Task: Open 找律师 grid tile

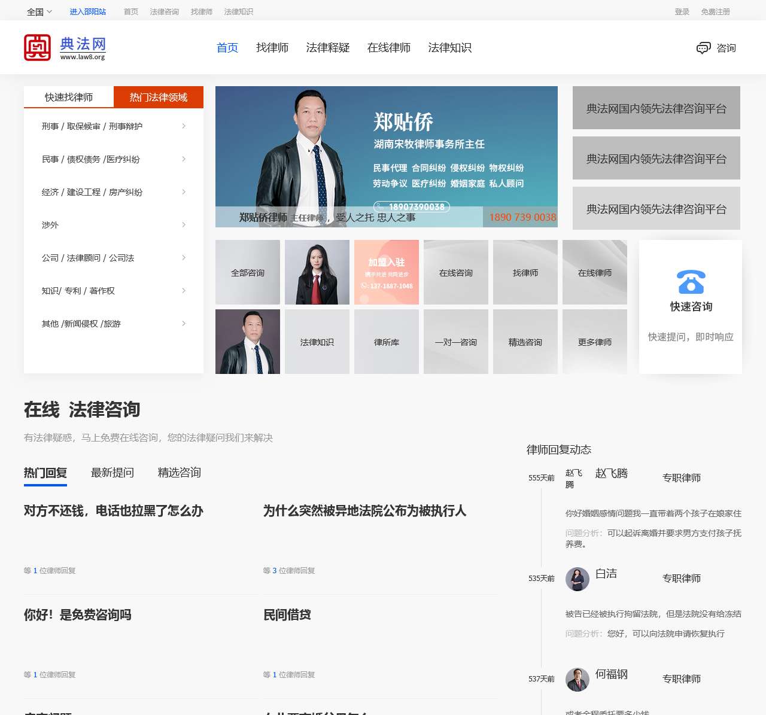Action: (x=525, y=272)
